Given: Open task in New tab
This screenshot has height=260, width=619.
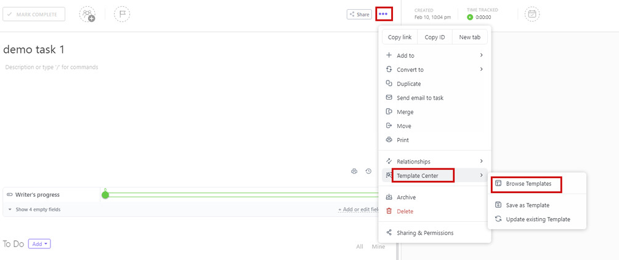Looking at the screenshot, I should tap(470, 37).
